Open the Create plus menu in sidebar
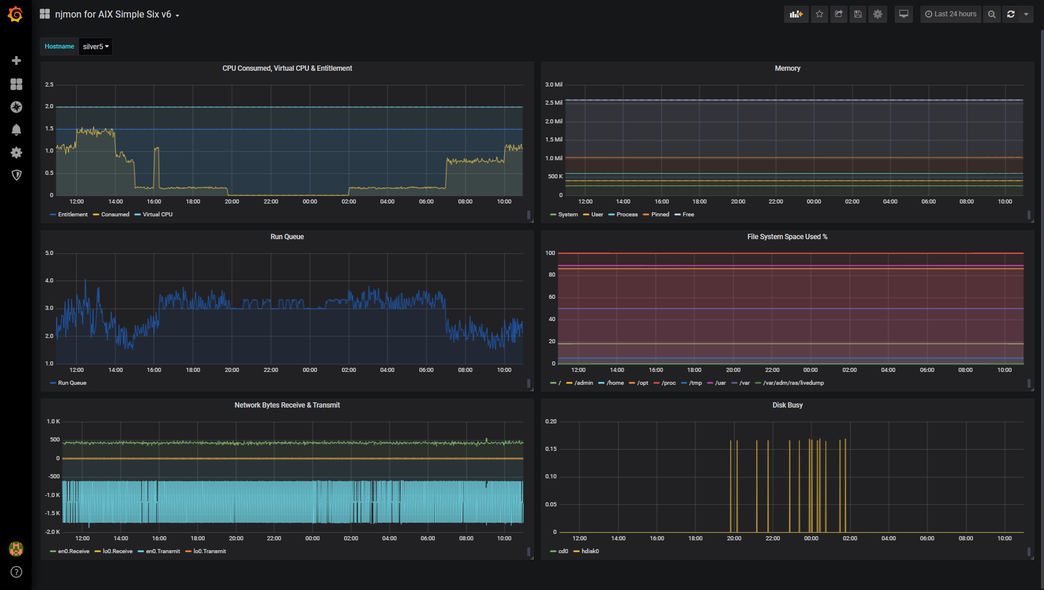 pyautogui.click(x=16, y=61)
